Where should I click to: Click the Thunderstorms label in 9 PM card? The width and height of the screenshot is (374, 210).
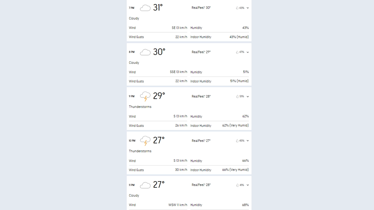pyautogui.click(x=140, y=107)
